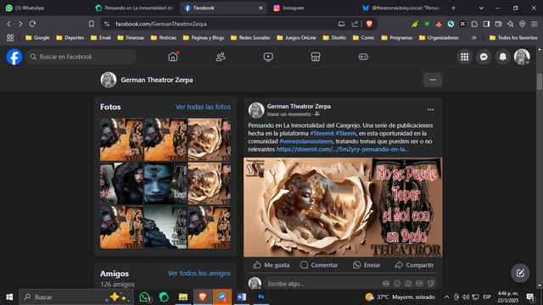The image size is (543, 305).
Task: Click the #Steemit hashtag link
Action: pos(322,133)
